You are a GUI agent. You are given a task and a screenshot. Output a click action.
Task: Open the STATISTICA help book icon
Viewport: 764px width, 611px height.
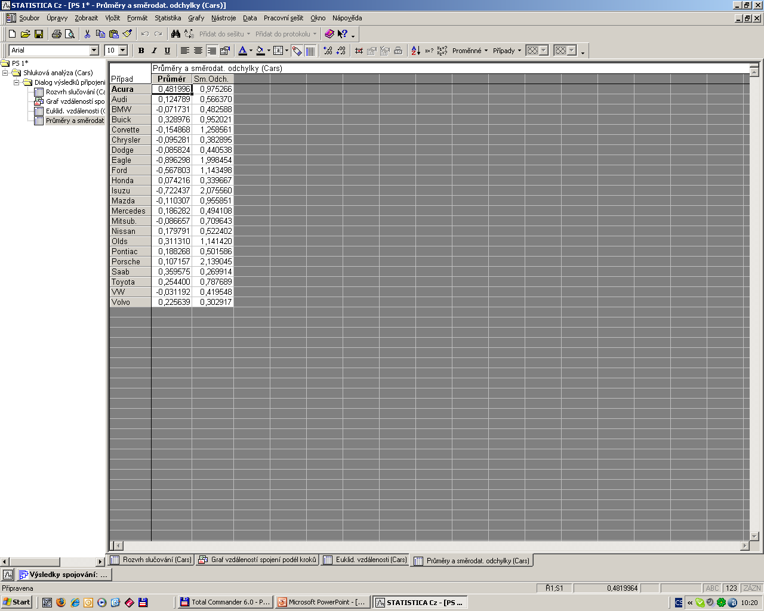click(329, 34)
